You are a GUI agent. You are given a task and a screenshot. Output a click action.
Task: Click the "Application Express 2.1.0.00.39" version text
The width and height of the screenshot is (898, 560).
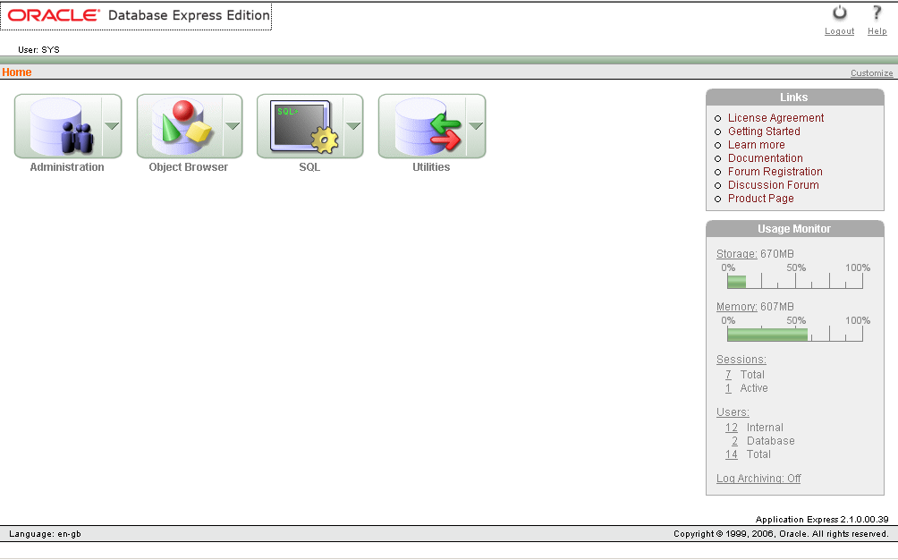822,520
